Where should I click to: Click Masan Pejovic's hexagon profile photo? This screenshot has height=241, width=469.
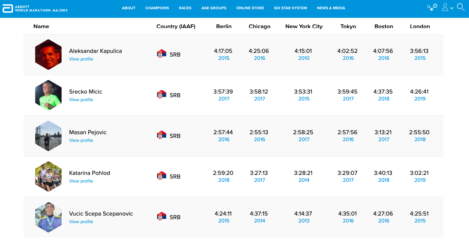pos(48,136)
